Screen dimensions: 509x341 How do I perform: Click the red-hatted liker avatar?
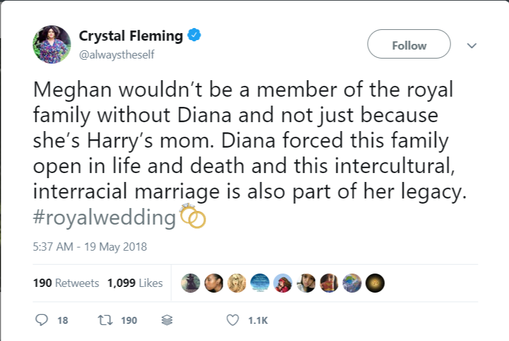(283, 283)
